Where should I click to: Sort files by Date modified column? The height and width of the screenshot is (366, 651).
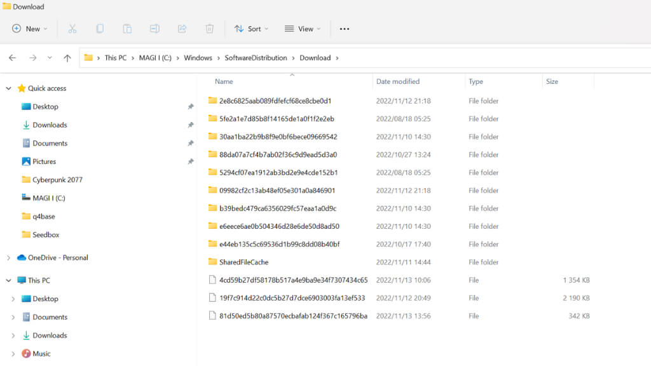pyautogui.click(x=398, y=81)
